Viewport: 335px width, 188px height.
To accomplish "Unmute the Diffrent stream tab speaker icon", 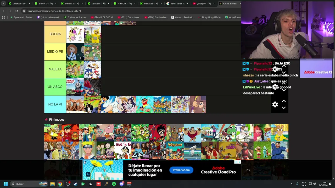I will click(78, 4).
